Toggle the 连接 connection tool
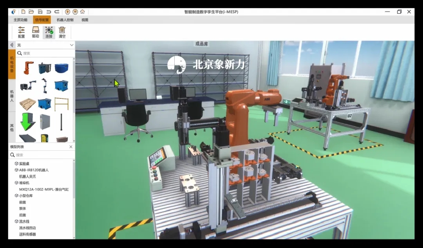Viewport: 423px width, 248px height. [x=49, y=32]
